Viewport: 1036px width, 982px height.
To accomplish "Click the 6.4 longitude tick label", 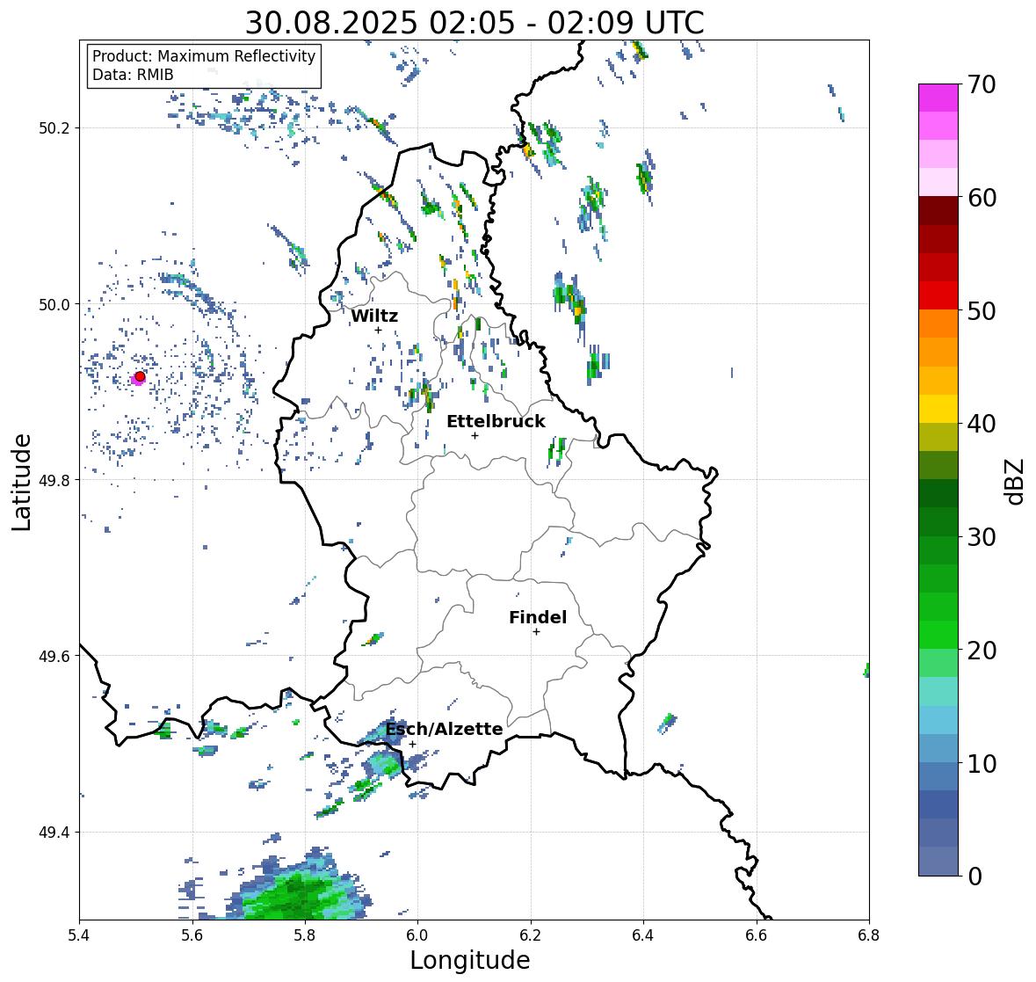I will (643, 935).
